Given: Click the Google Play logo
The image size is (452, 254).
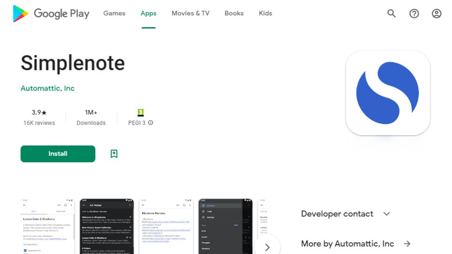Looking at the screenshot, I should pyautogui.click(x=51, y=13).
